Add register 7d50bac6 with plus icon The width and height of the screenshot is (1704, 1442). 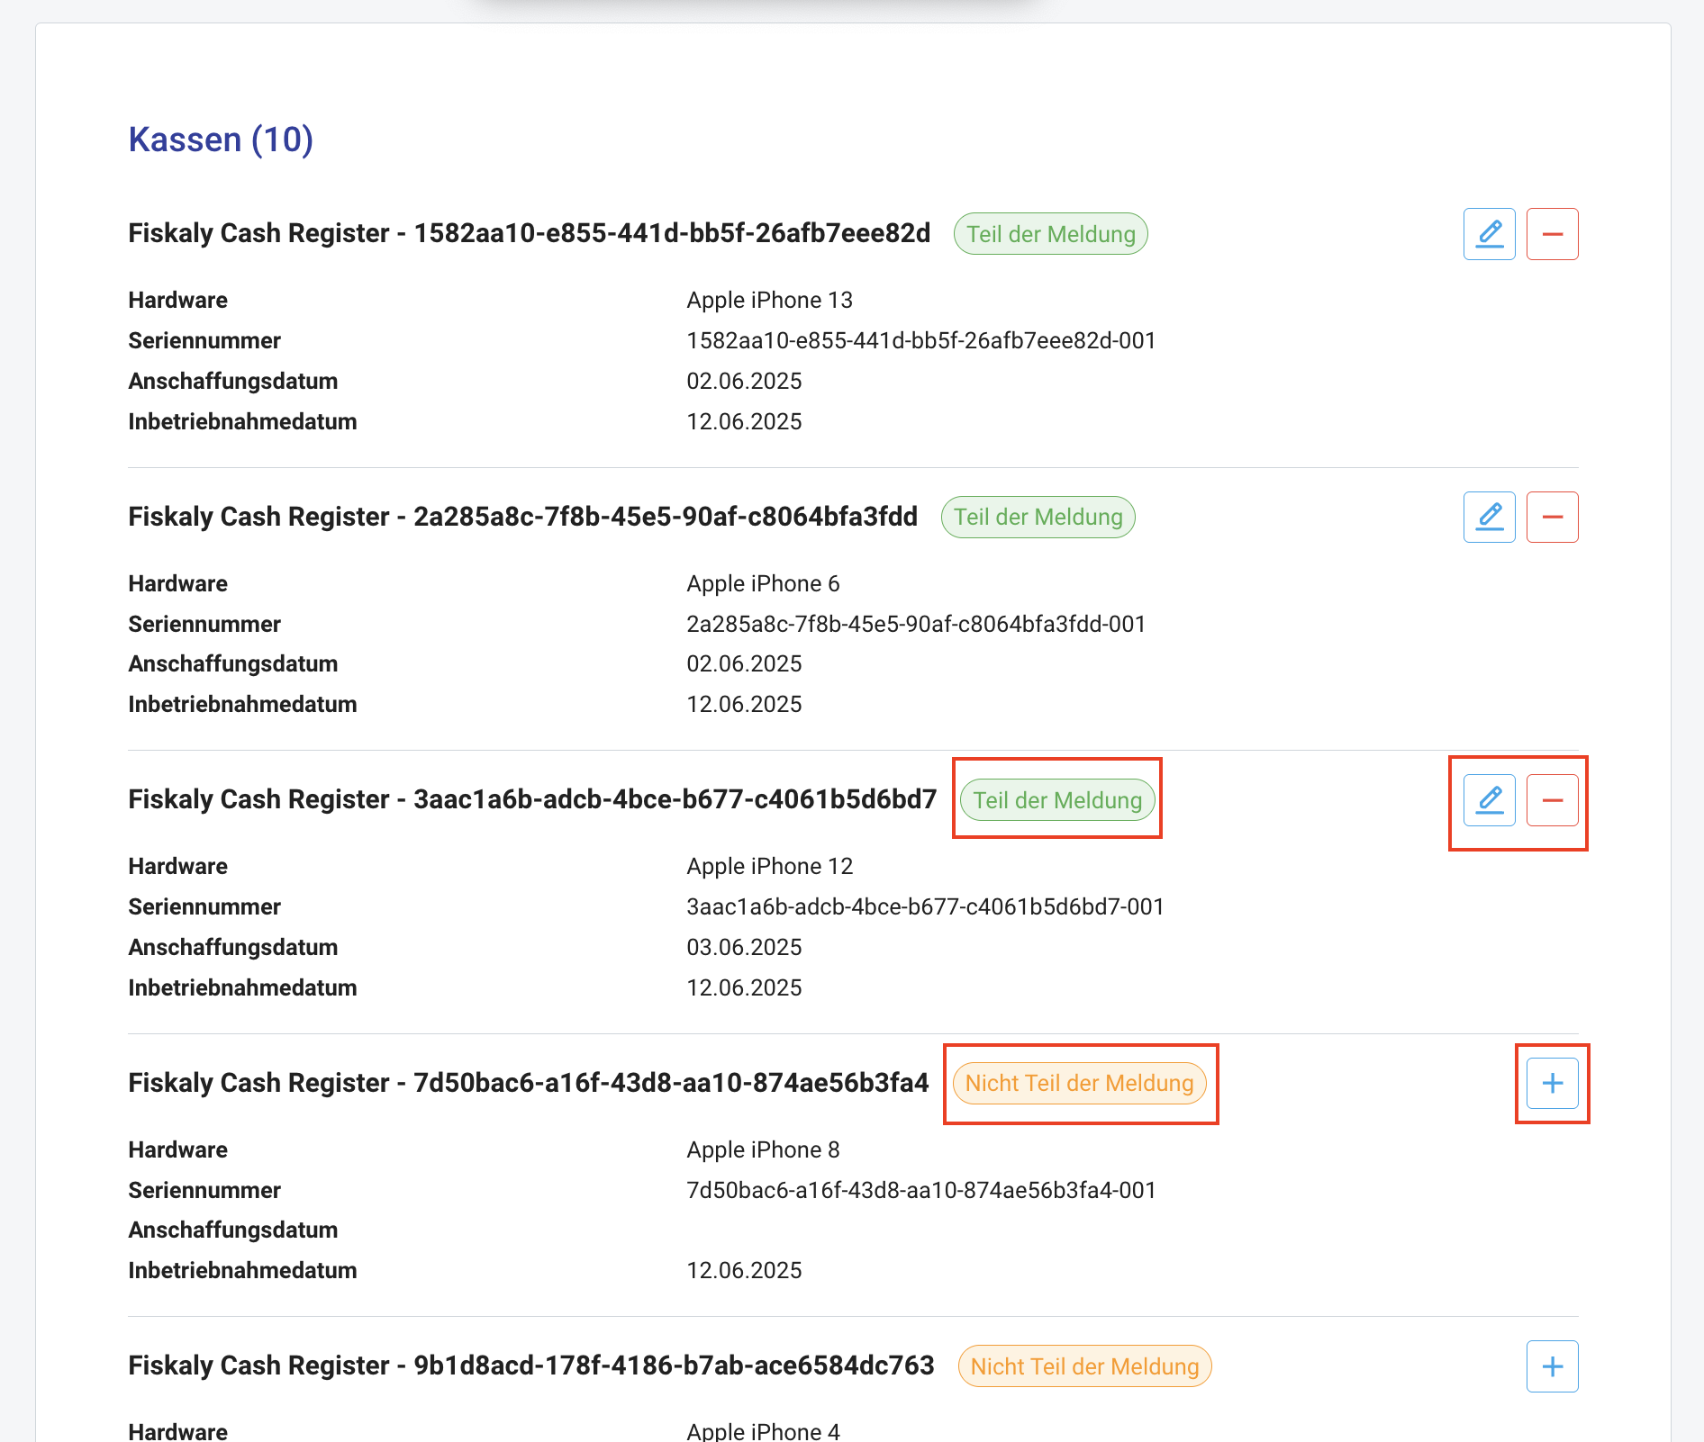pos(1552,1083)
